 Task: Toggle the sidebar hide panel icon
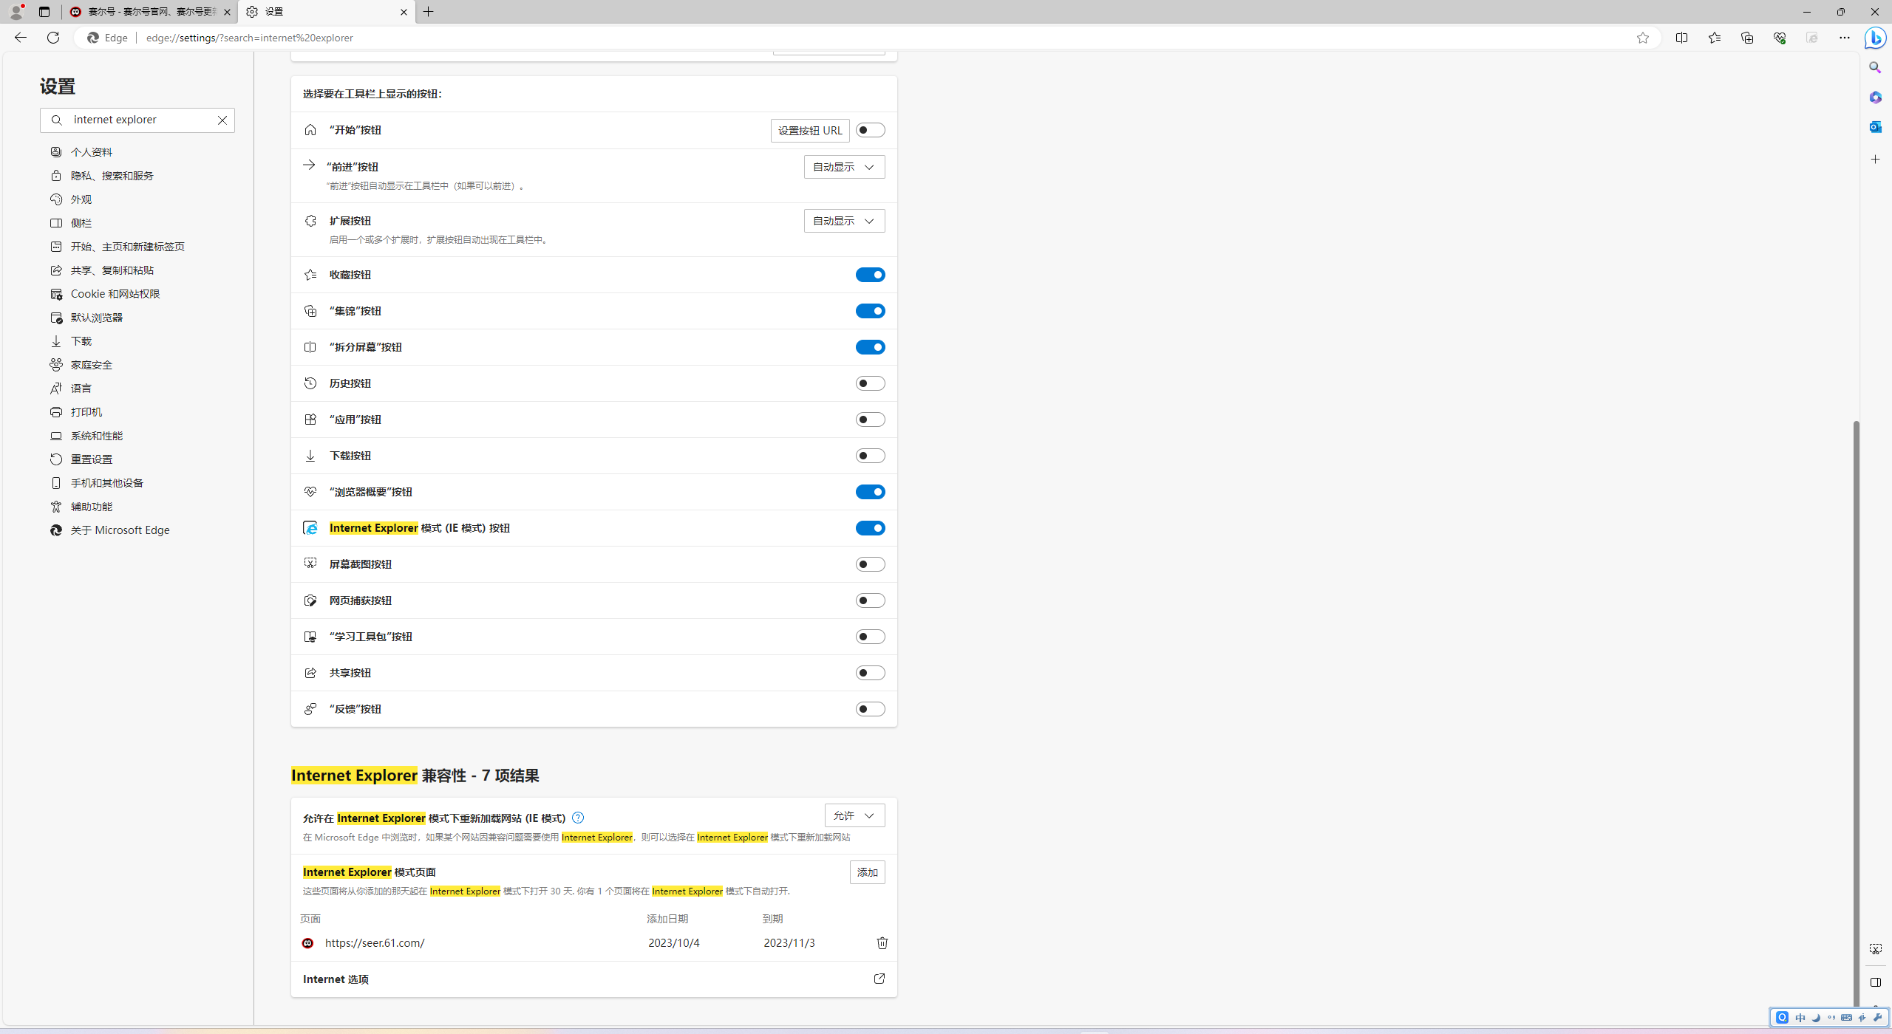click(1875, 982)
